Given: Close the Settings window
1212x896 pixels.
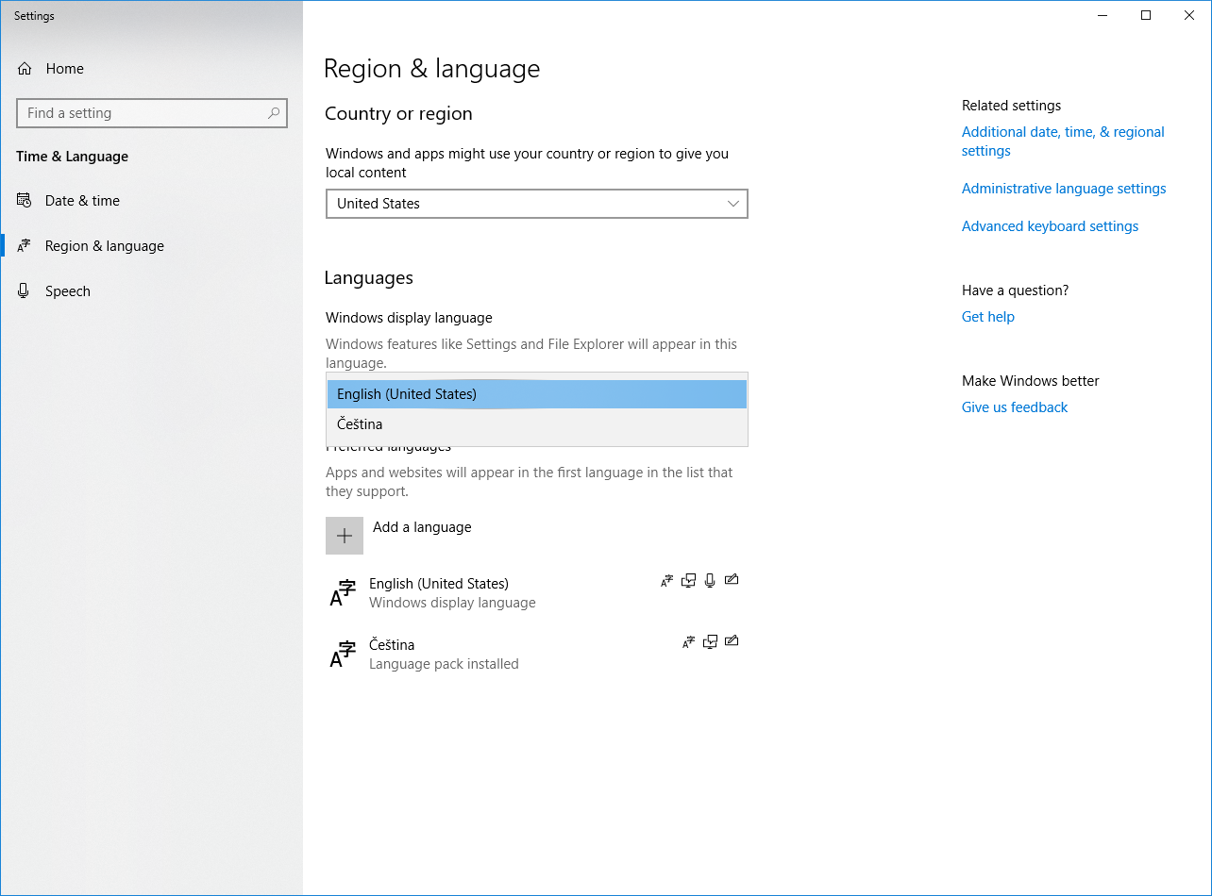Looking at the screenshot, I should click(1189, 15).
